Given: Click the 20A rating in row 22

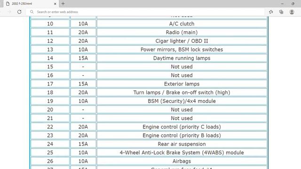Looking at the screenshot, I should tap(83, 127).
